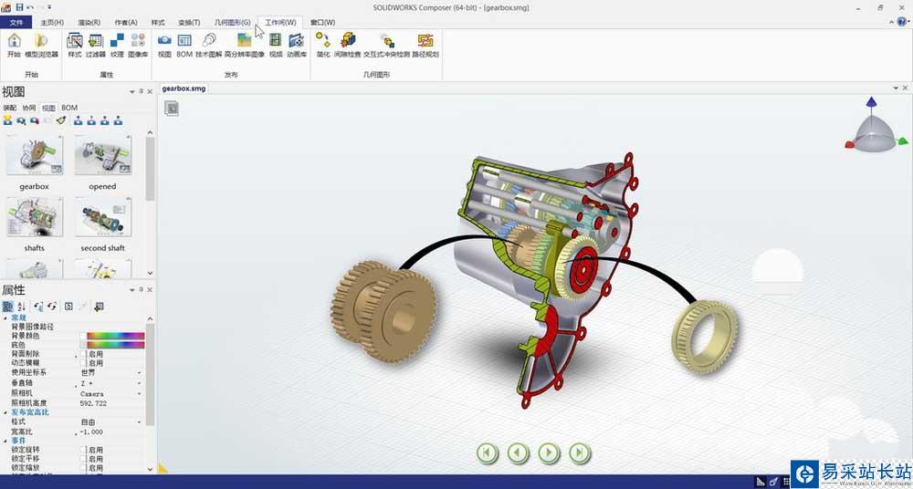Screen dimensions: 913x489
Task: Go to next view playback button
Action: (549, 453)
